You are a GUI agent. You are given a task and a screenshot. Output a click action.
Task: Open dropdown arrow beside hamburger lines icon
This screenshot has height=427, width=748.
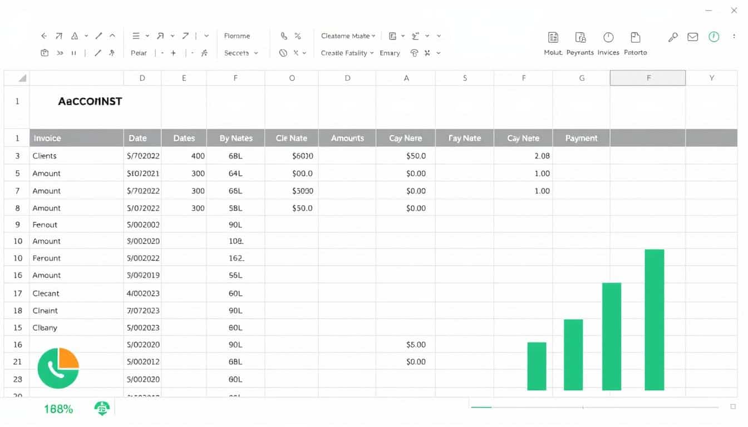click(x=147, y=36)
